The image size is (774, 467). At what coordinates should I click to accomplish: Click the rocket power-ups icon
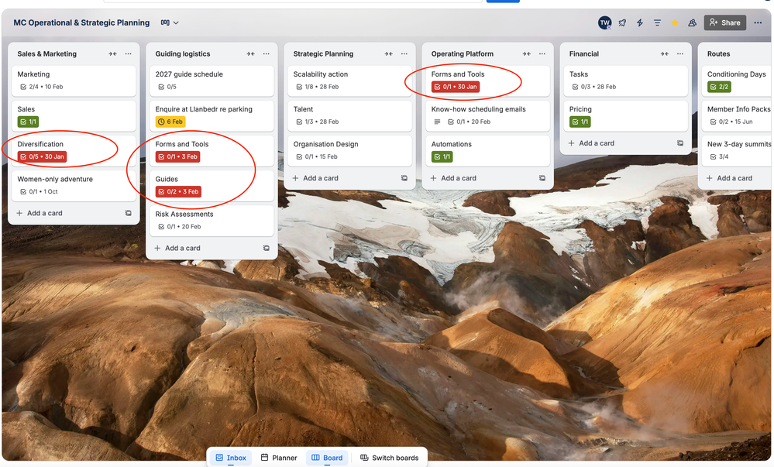(622, 22)
